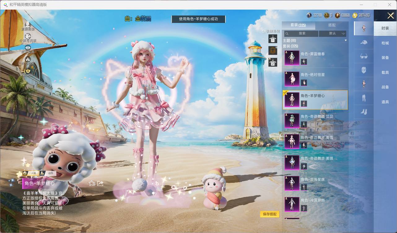Select the pants category icon
Viewport: 397px width, 233px height.
tap(364, 98)
